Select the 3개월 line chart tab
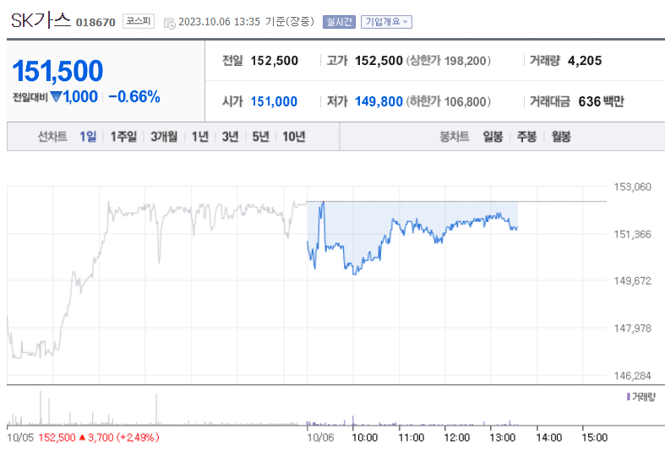 click(164, 137)
